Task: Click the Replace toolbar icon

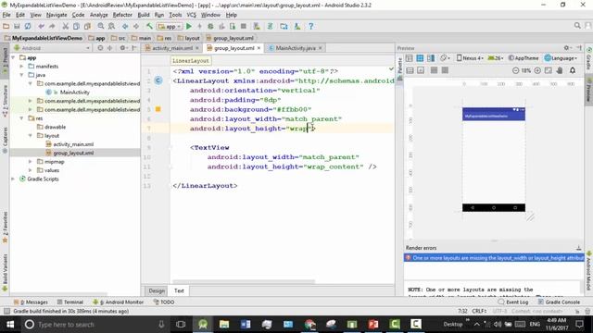Action: [x=111, y=27]
